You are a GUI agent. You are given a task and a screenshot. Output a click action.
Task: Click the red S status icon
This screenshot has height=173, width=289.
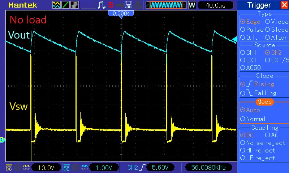[x=111, y=5]
